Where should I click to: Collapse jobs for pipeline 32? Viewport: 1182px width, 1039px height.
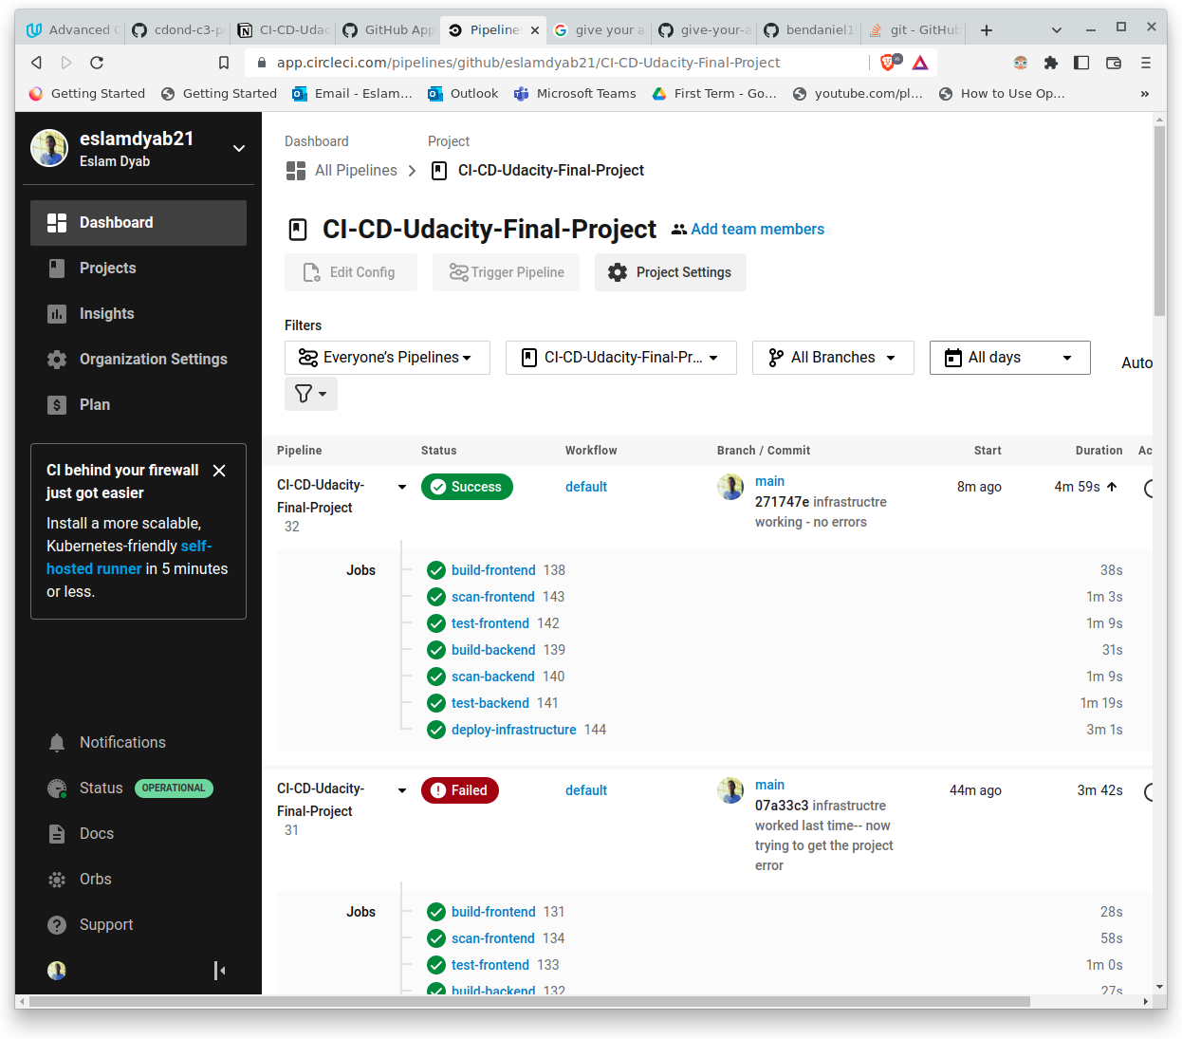(402, 488)
